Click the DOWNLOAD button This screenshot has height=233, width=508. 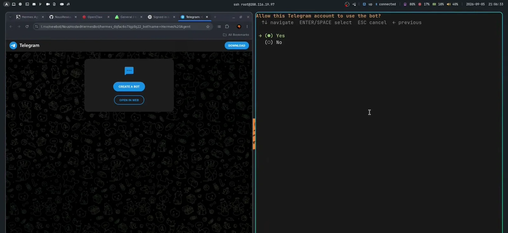pos(237,45)
